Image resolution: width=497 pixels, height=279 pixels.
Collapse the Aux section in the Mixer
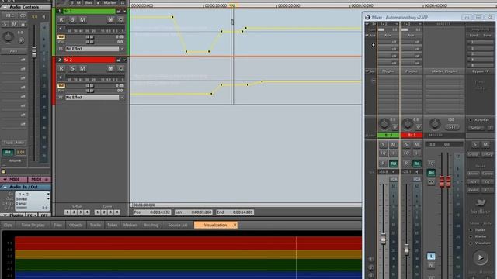[367, 36]
